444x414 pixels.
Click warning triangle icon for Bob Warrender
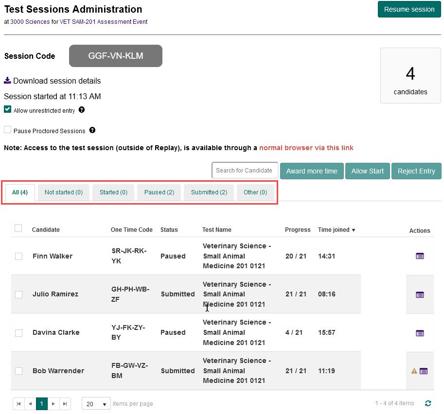[x=414, y=371]
